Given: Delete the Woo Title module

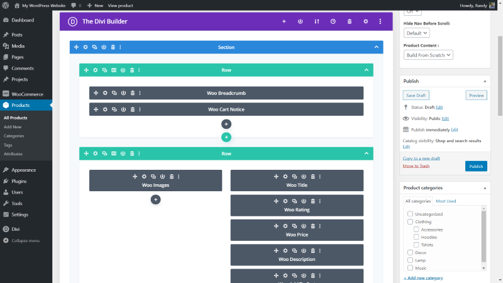Looking at the screenshot, I should tap(312, 177).
